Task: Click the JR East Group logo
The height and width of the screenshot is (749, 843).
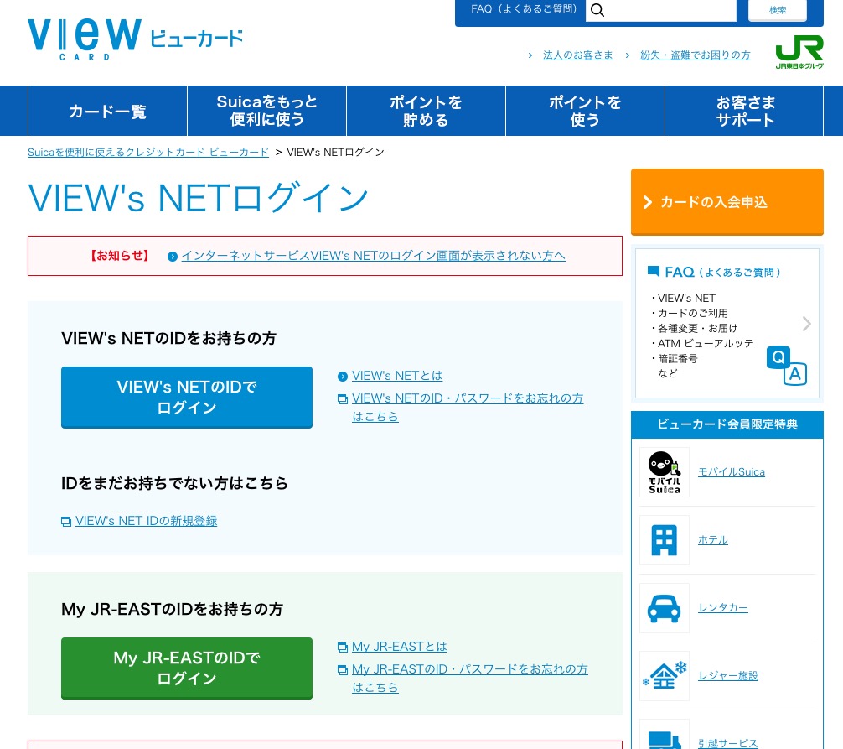Action: pos(799,52)
